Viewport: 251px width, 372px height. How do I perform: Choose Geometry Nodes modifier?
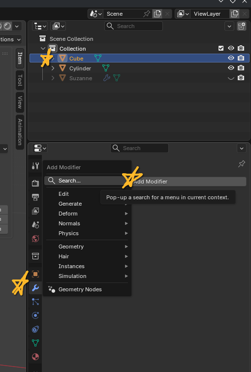[87, 289]
